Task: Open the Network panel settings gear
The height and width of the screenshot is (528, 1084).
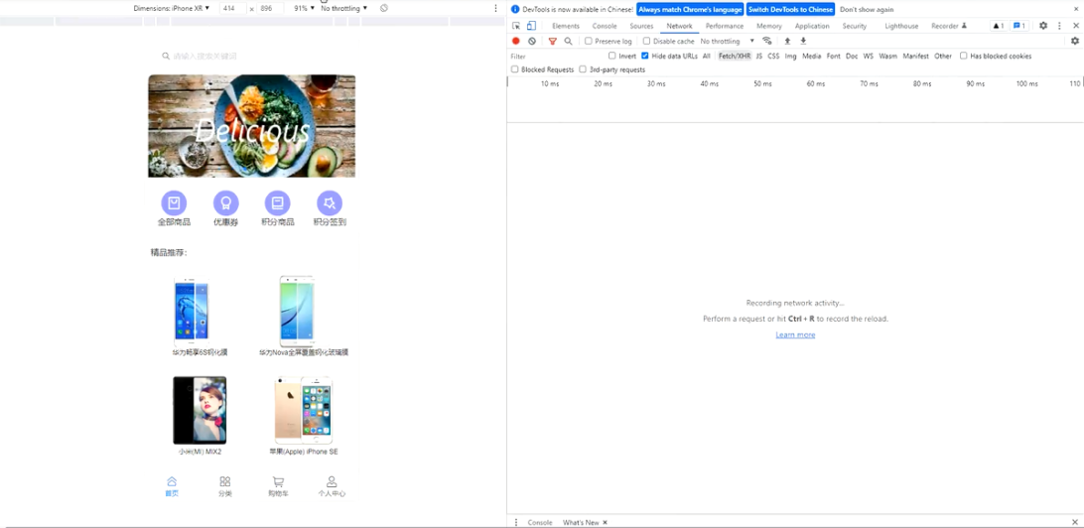Action: 1075,41
